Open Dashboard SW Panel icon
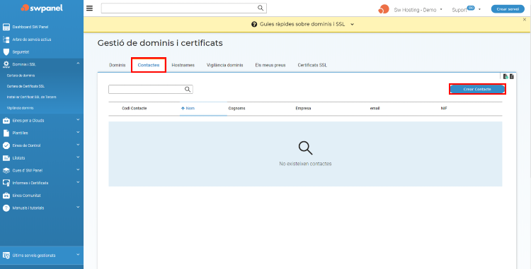Image resolution: width=531 pixels, height=269 pixels. tap(6, 27)
